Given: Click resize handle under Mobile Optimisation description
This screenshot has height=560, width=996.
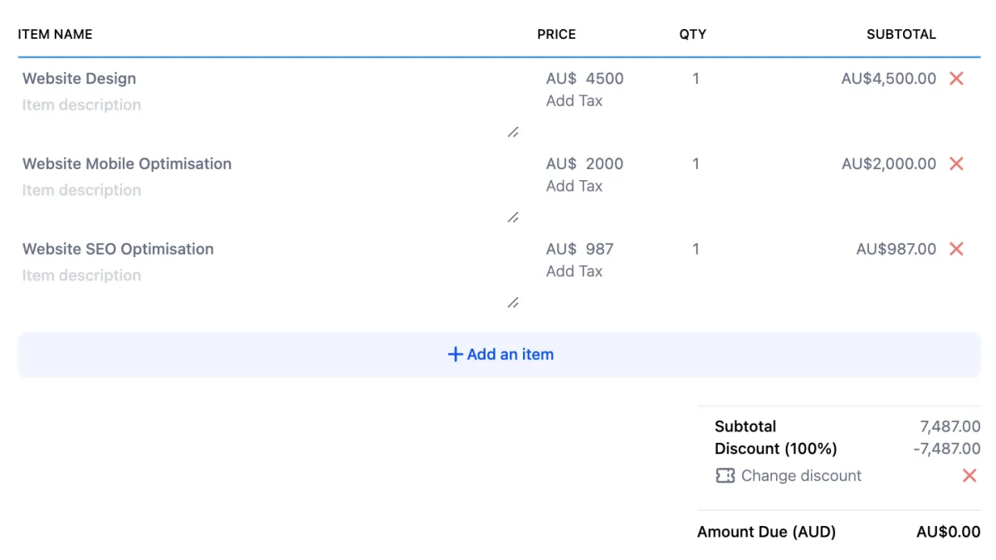Looking at the screenshot, I should coord(513,218).
